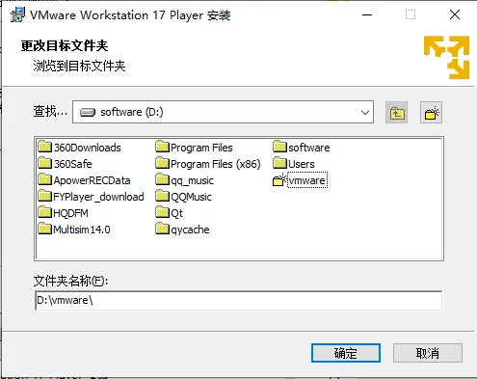
Task: Click the software folder name in list
Action: tap(309, 148)
